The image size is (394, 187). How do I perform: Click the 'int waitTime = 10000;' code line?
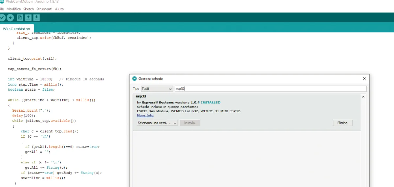(x=30, y=79)
